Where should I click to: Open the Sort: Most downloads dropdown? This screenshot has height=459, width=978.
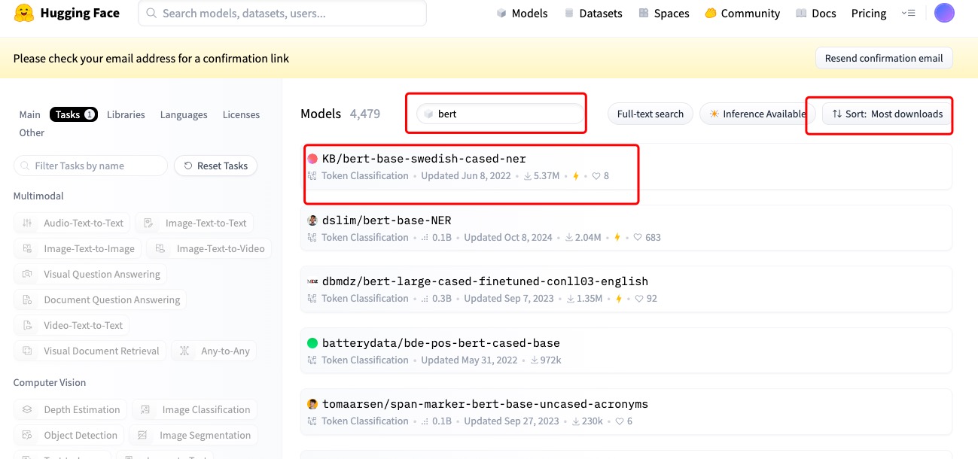point(888,114)
